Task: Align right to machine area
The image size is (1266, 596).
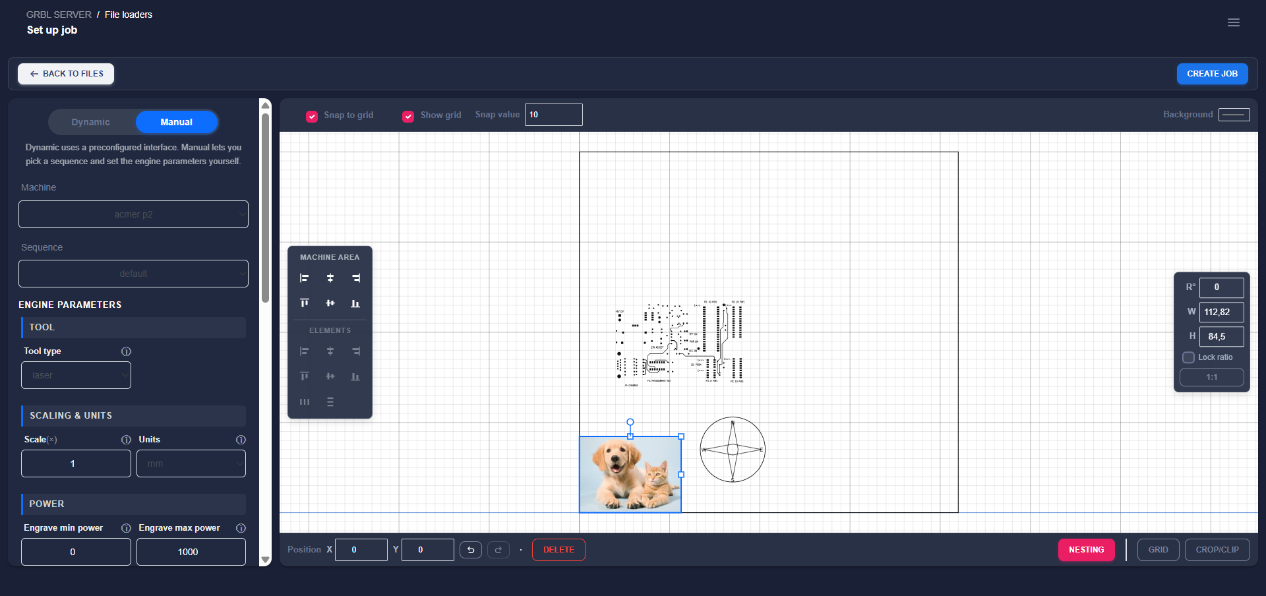Action: (x=356, y=278)
